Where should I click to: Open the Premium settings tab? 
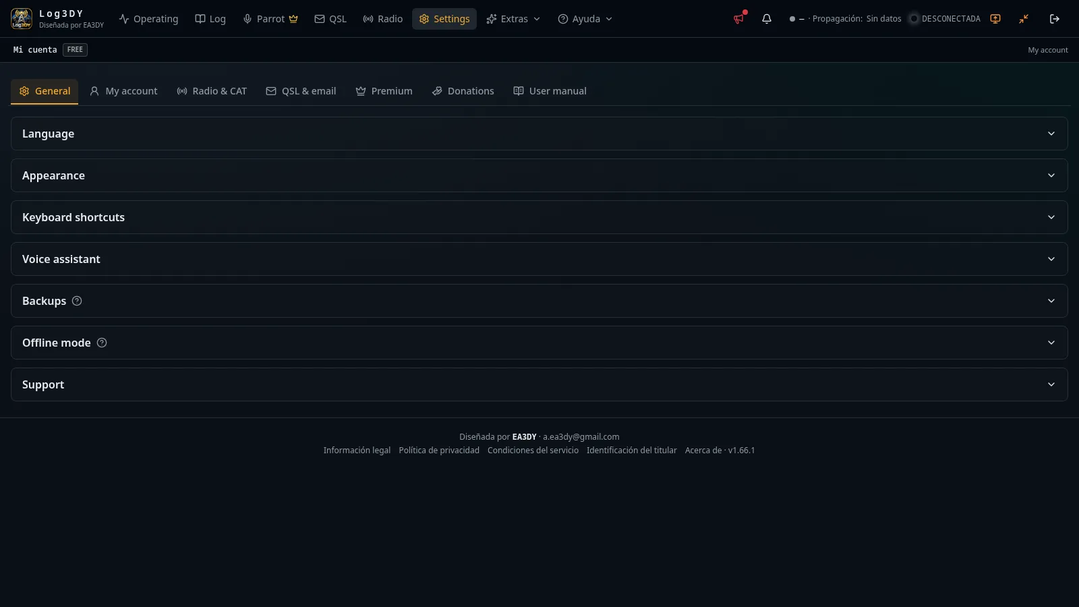point(384,91)
